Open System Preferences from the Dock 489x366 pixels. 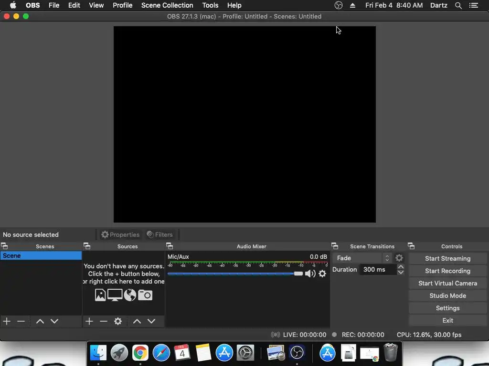point(245,353)
